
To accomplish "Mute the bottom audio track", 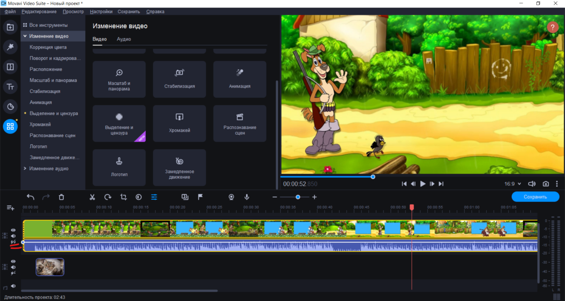I will tap(13, 286).
